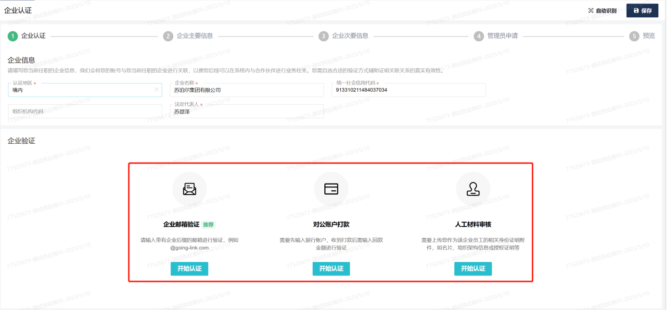Screen dimensions: 667x310
Task: Click the step 1 number circle
Action: 13,36
